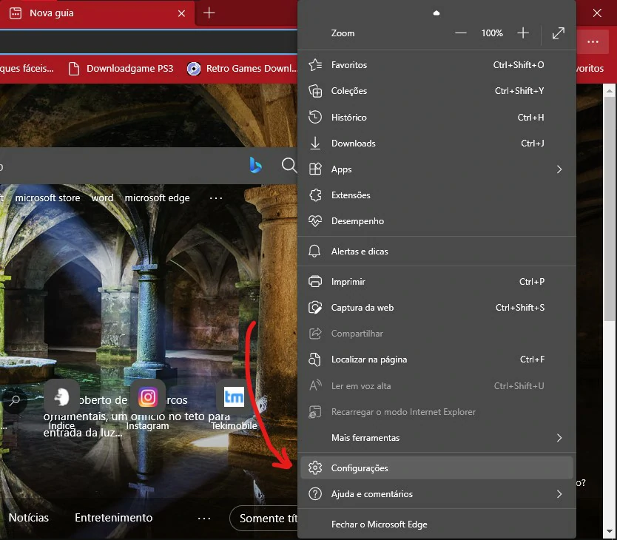Open the three-dots Edge menu button
Image resolution: width=617 pixels, height=540 pixels.
point(593,41)
